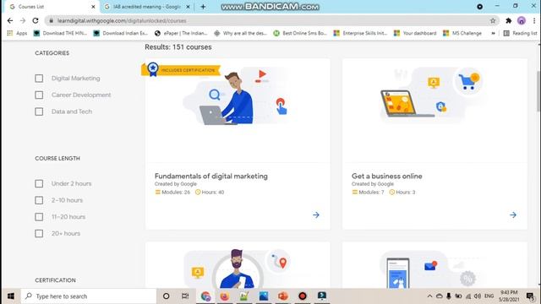Tick the 20+ hours checkbox
The image size is (541, 304).
pyautogui.click(x=39, y=234)
